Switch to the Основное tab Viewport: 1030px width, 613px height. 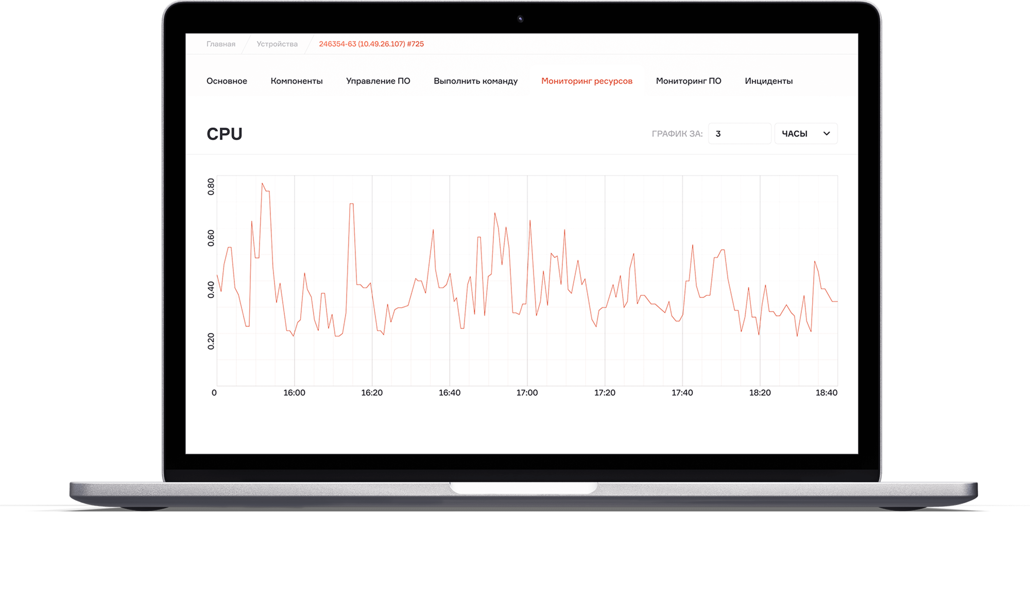tap(226, 81)
